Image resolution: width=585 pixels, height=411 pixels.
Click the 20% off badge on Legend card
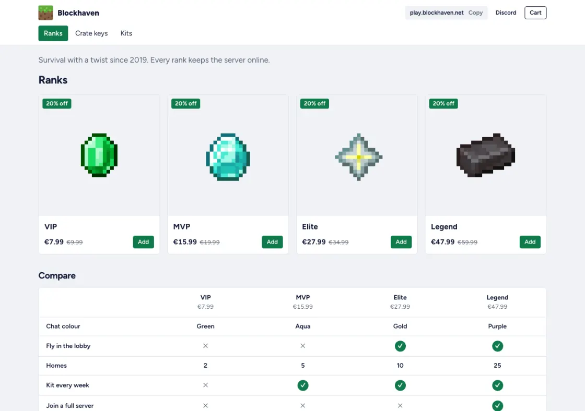click(443, 104)
